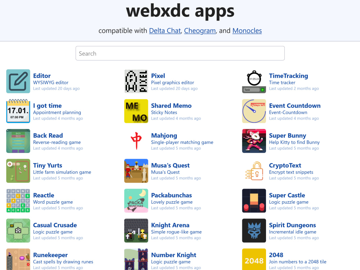Follow the Cheogram link

200,31
